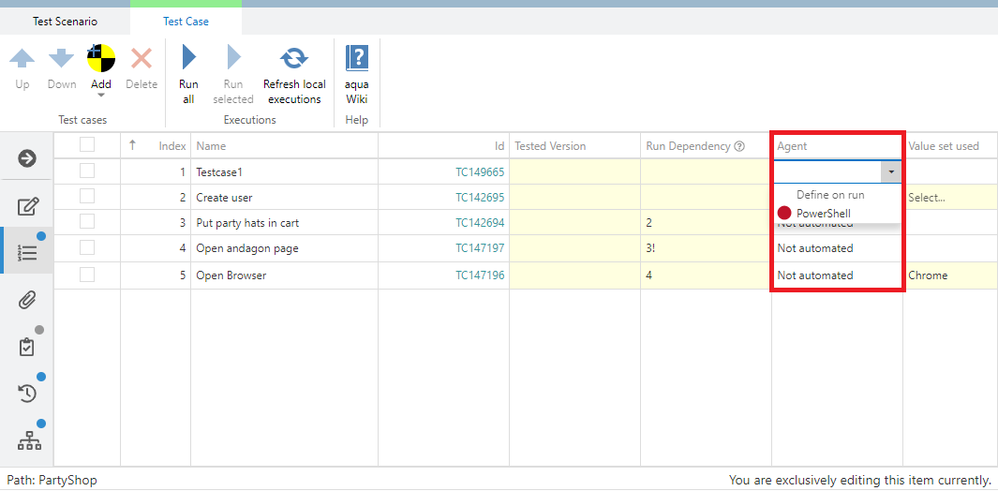Click Refresh local executions icon
This screenshot has width=998, height=491.
pos(294,58)
